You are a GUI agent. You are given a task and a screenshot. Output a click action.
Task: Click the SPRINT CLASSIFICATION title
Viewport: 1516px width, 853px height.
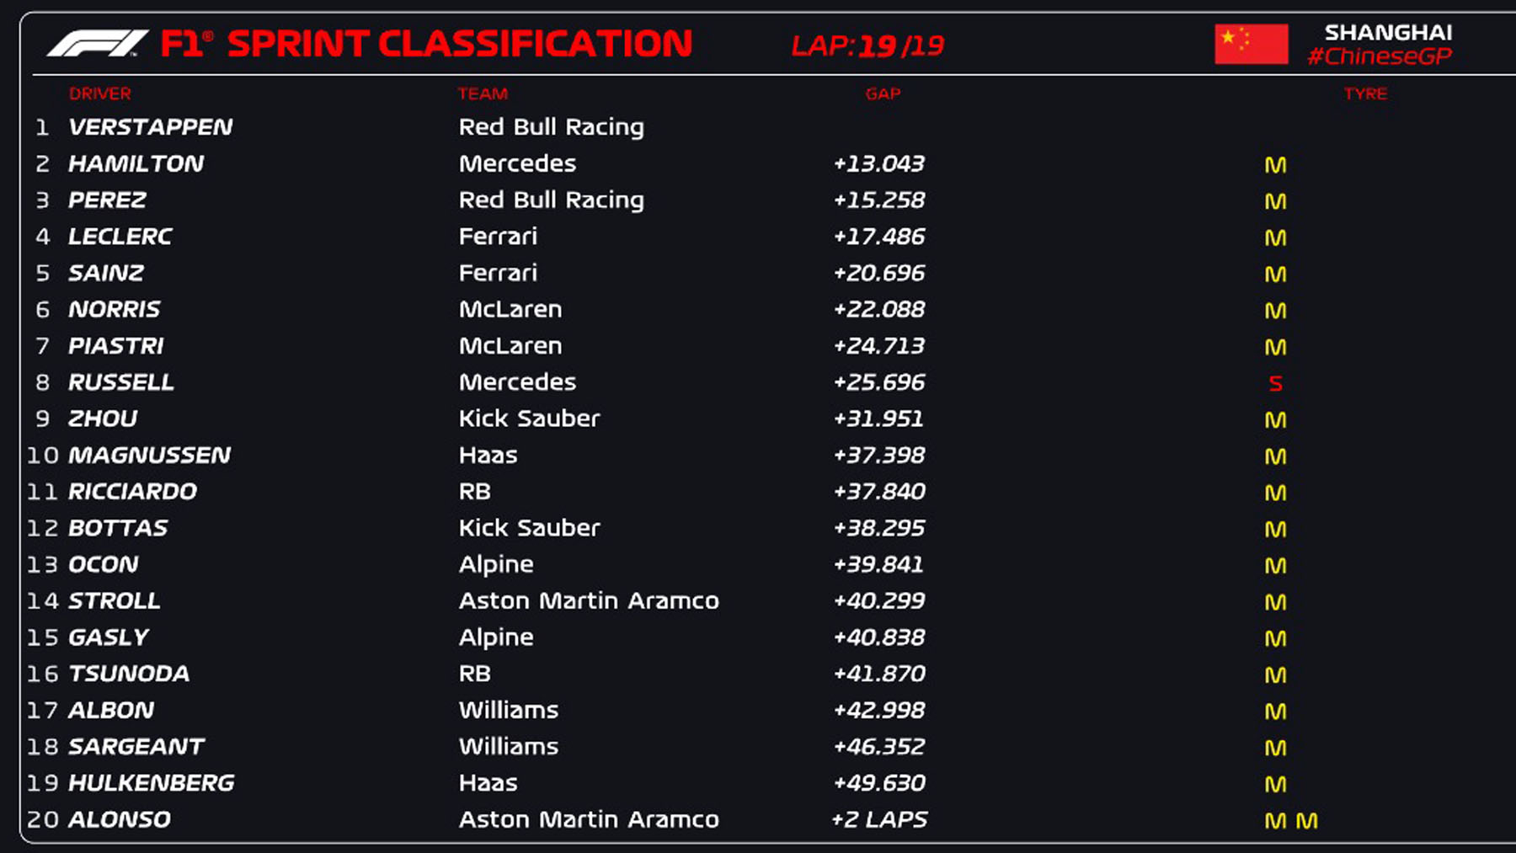pos(459,44)
